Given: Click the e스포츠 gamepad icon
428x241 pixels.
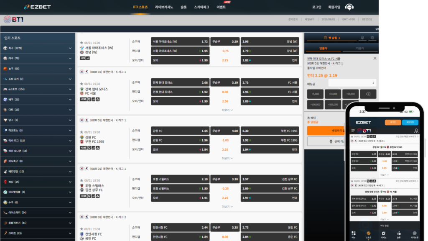Looking at the screenshot, I should coord(5,89).
